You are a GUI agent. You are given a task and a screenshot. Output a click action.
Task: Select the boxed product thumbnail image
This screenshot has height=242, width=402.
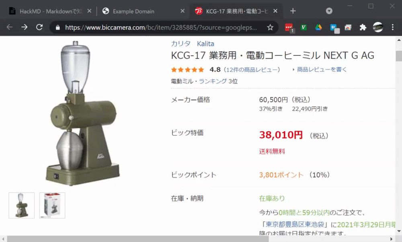52,205
